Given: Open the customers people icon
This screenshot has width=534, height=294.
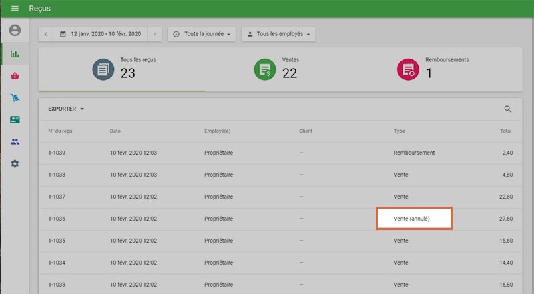Looking at the screenshot, I should (x=15, y=142).
